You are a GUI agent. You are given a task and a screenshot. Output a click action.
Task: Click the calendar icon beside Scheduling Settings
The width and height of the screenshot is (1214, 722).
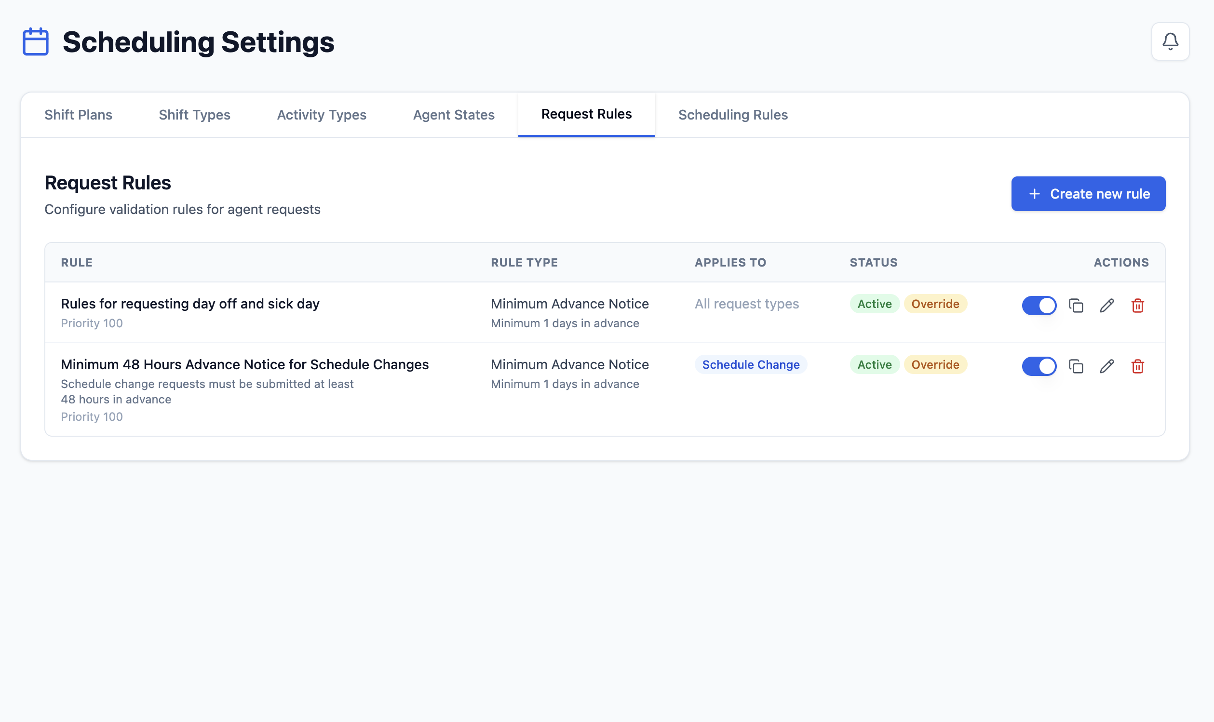pyautogui.click(x=36, y=42)
